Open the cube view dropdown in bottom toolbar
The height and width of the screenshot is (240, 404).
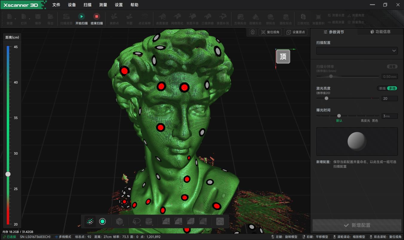pos(120,221)
